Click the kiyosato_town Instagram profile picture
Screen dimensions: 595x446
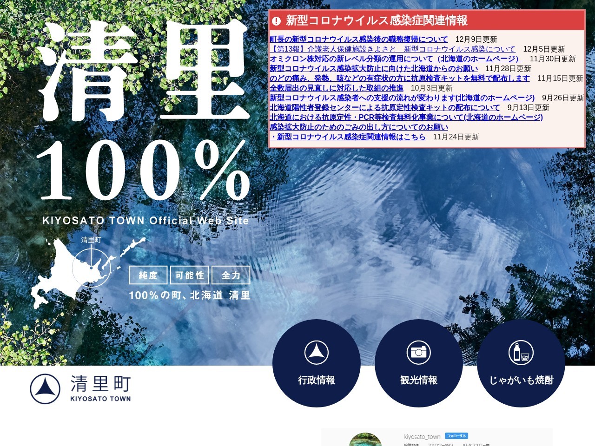[x=365, y=439]
